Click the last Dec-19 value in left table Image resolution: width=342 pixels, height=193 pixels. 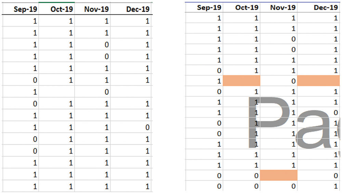[x=147, y=187]
